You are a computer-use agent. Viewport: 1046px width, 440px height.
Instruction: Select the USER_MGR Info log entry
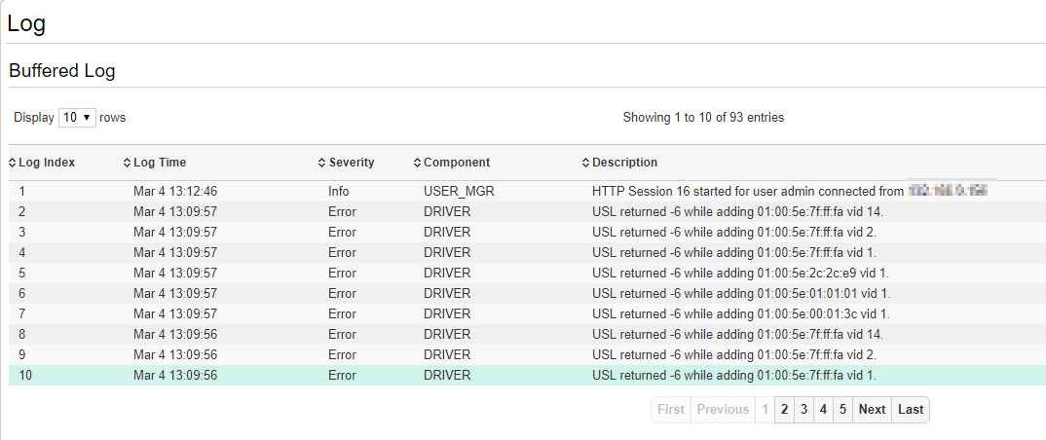tap(459, 192)
